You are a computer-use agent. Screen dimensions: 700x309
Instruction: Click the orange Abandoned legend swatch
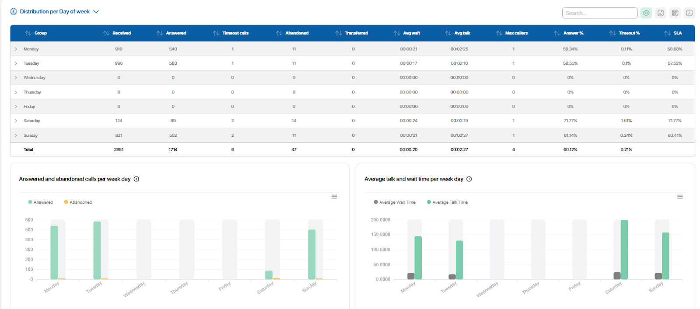point(66,202)
